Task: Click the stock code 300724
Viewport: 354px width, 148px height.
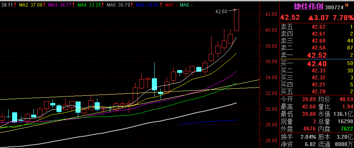Action: 334,7
